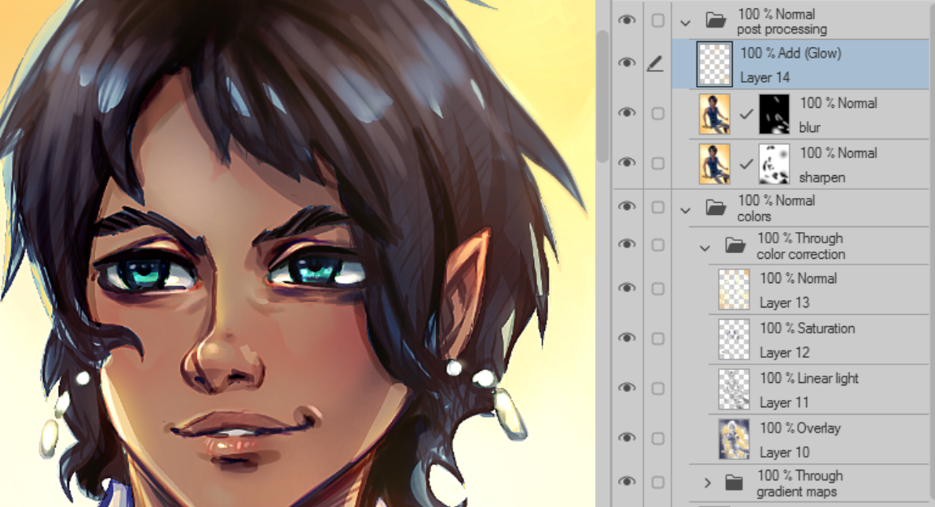Click the "Layer 10" name text

[785, 453]
